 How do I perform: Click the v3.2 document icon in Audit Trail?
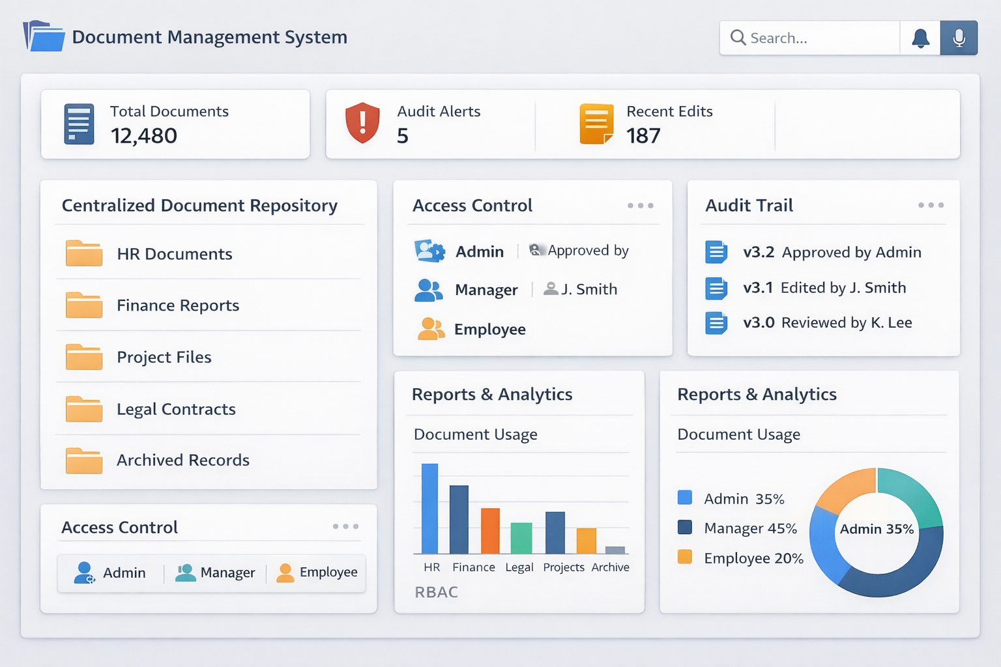(x=716, y=252)
